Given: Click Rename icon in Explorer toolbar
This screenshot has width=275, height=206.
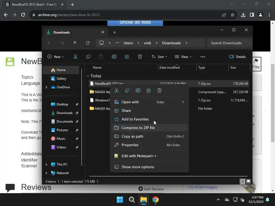Looking at the screenshot, I should pos(114,57).
